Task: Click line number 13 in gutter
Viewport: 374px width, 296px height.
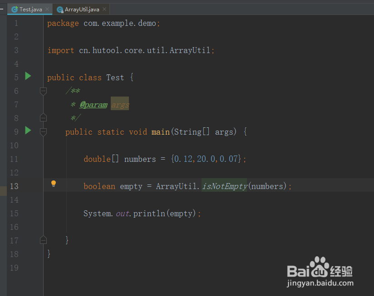Action: click(x=14, y=186)
